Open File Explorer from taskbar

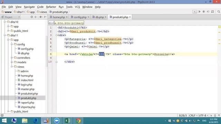click(25, 121)
